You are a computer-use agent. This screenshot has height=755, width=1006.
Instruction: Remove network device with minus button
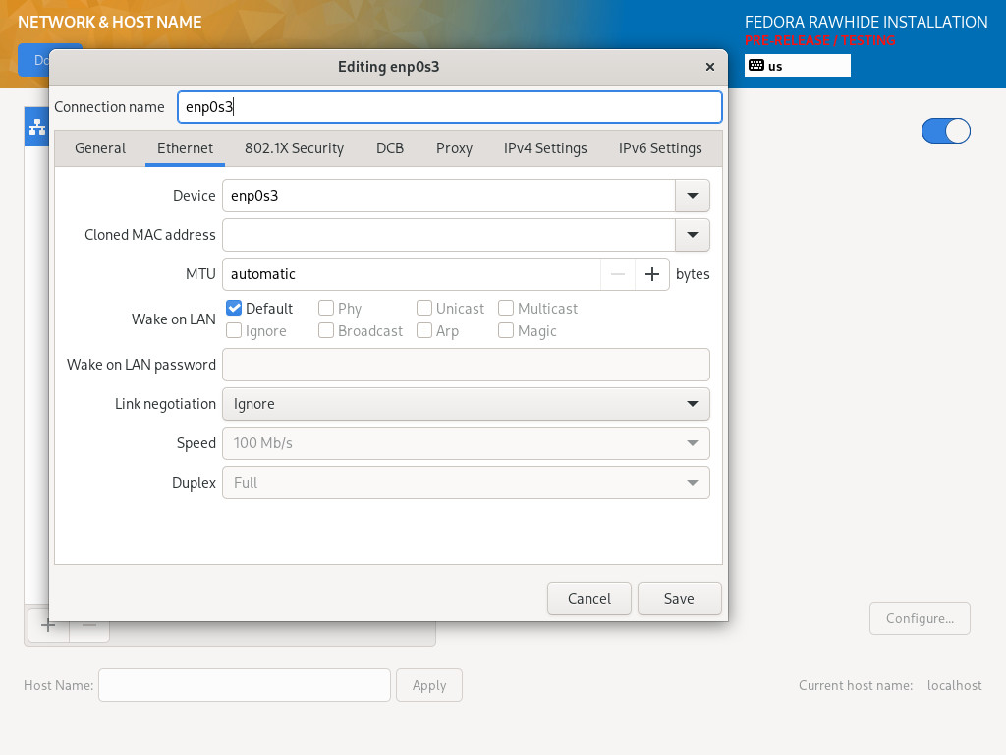(x=89, y=625)
